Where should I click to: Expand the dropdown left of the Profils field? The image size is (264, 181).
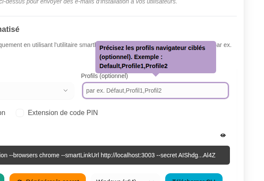coord(66,90)
